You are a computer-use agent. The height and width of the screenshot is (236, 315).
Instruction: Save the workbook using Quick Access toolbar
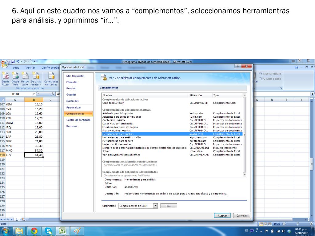point(13,61)
